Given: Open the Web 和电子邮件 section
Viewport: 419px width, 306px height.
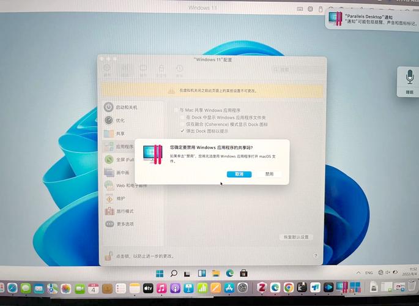Looking at the screenshot, I should [125, 185].
